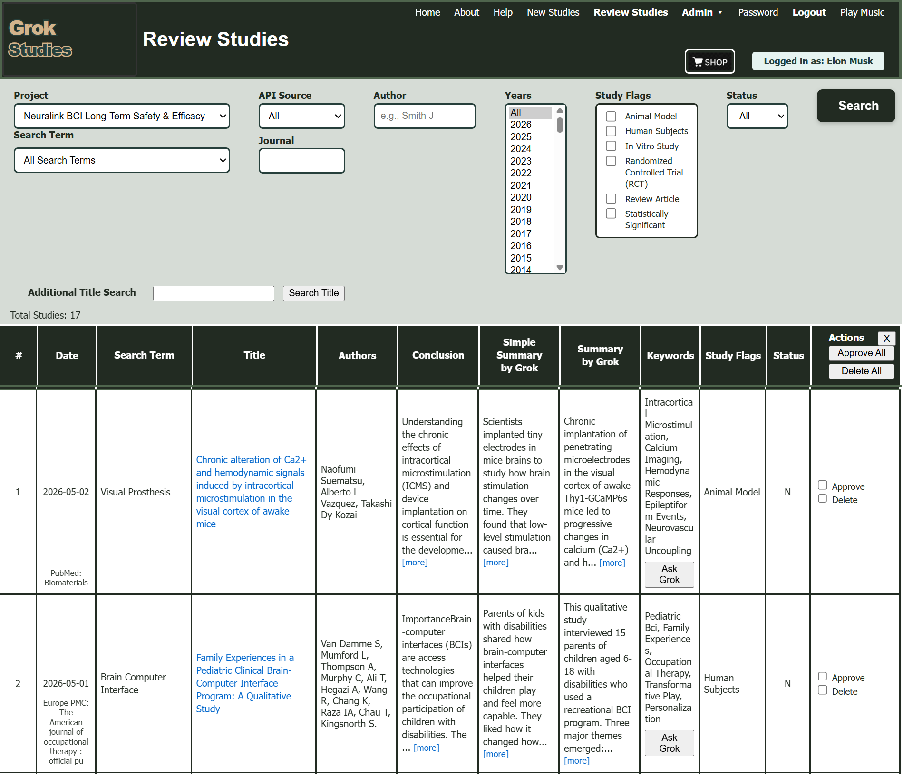Navigate to New Studies
Image resolution: width=903 pixels, height=777 pixels.
coord(553,12)
